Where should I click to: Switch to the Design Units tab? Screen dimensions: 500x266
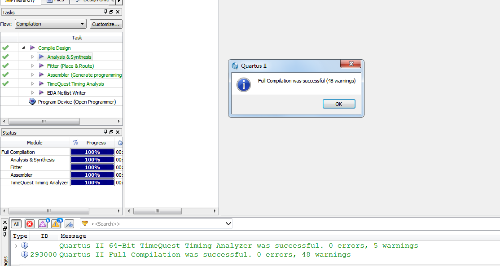[91, 2]
